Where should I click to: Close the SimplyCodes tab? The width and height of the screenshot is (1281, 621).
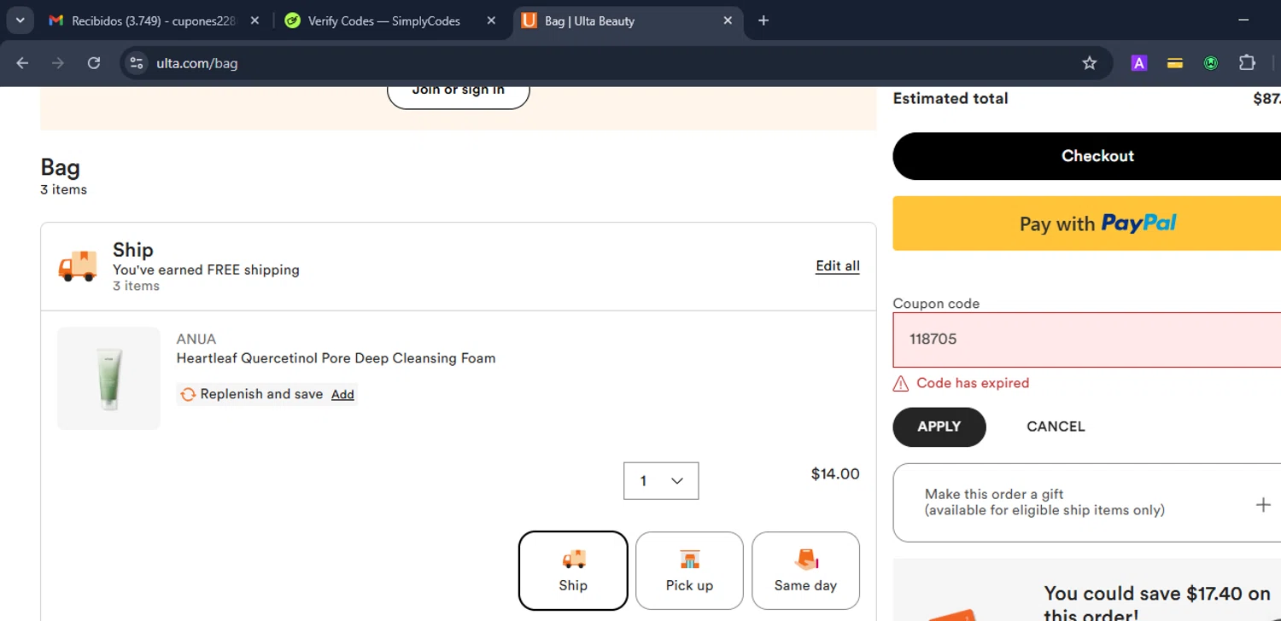pyautogui.click(x=491, y=20)
